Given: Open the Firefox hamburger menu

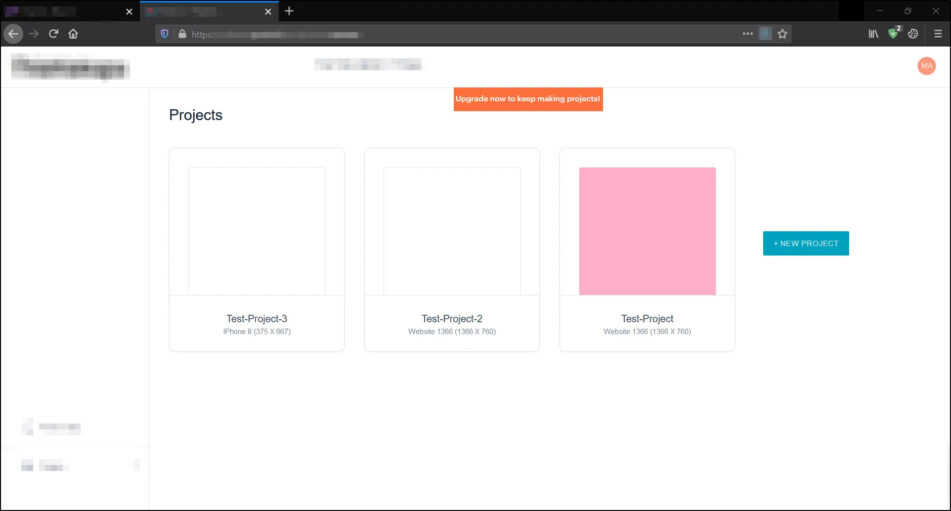Looking at the screenshot, I should (x=938, y=34).
